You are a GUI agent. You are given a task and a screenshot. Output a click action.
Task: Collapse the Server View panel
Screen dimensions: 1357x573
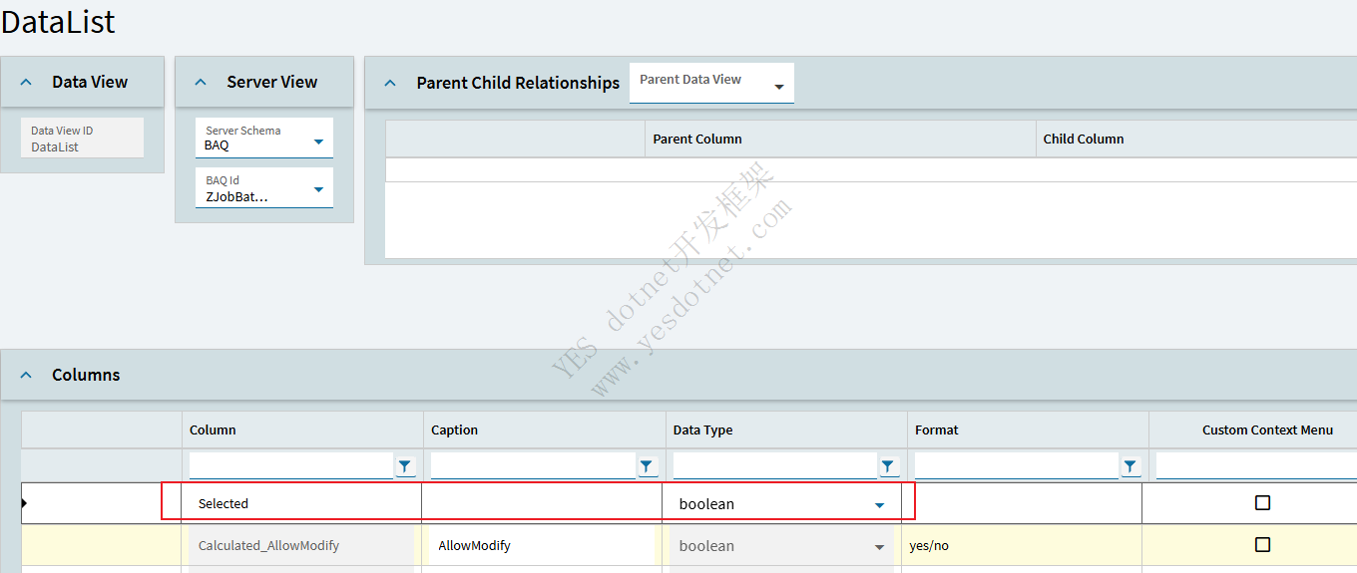[201, 83]
